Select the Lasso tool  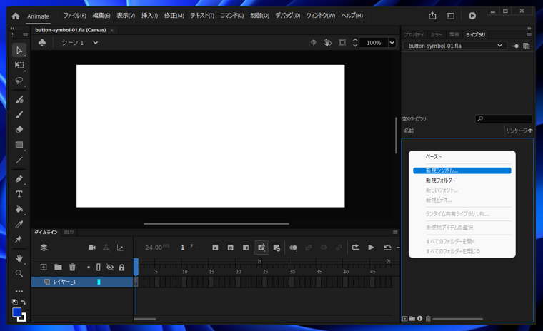(19, 81)
